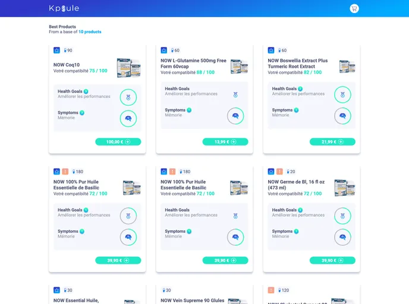This screenshot has width=409, height=304.
Task: Click the orange warning badge on Germe de Bl card
Action: point(279,172)
